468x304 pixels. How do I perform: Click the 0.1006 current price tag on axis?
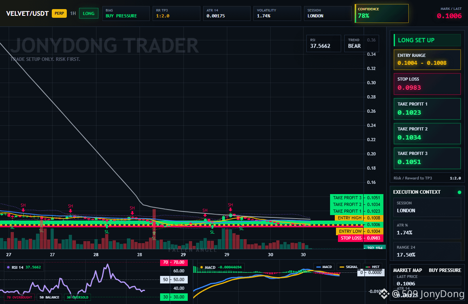374,225
